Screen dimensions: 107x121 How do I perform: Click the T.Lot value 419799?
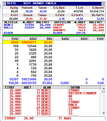(x=78, y=11)
